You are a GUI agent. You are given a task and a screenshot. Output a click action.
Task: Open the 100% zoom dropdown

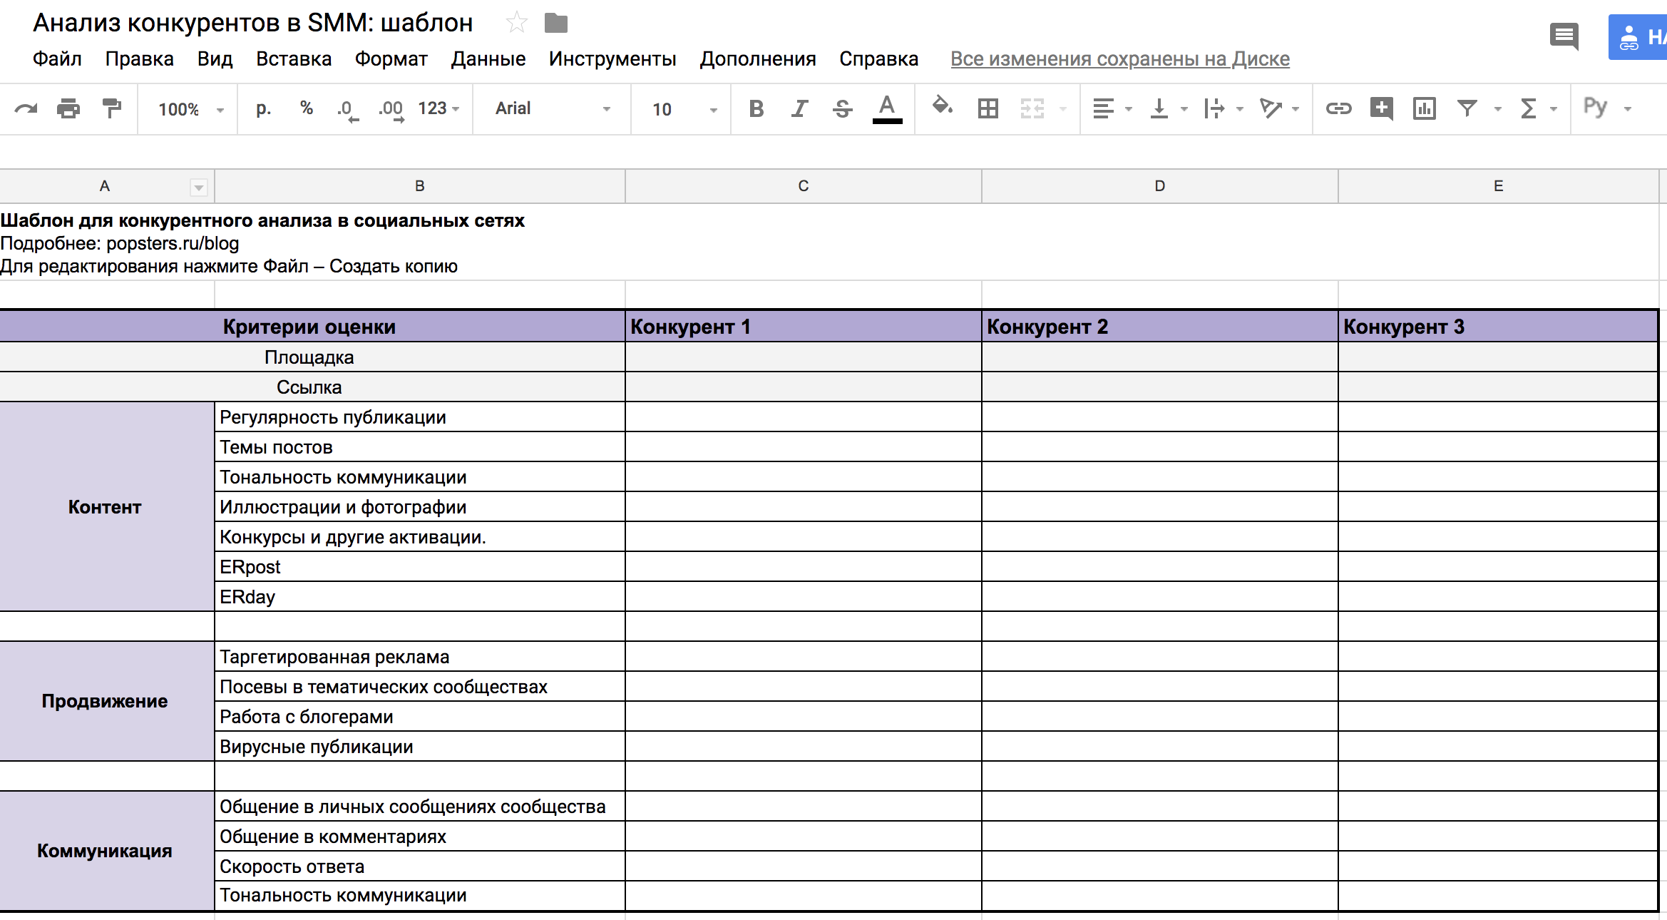point(191,109)
